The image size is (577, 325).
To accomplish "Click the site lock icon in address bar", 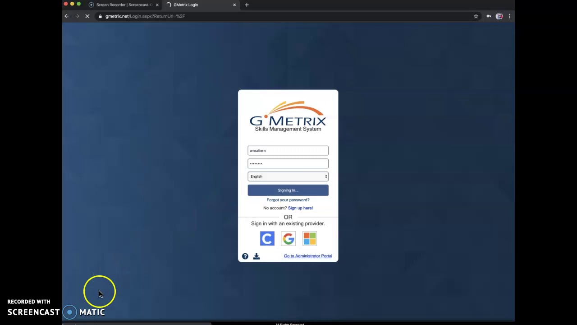I will [100, 16].
